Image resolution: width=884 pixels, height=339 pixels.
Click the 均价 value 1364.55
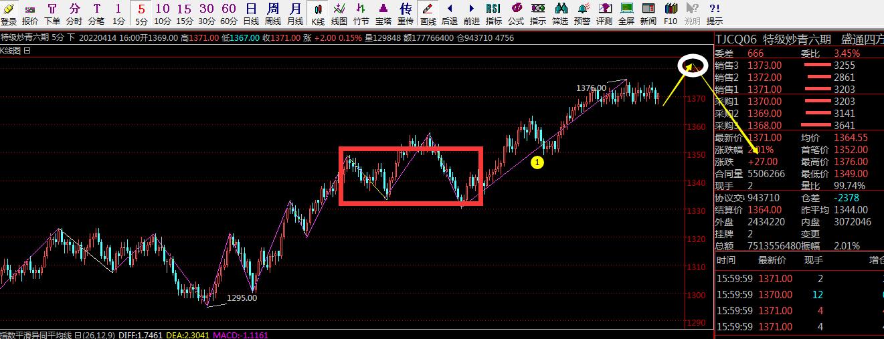[x=851, y=137]
